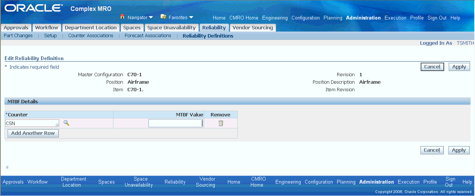This screenshot has height=196, width=475.
Task: Click Execution in the footer bar
Action: [409, 182]
